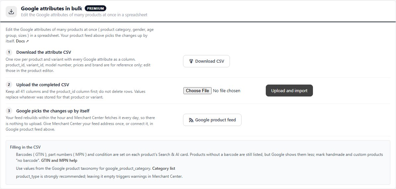This screenshot has height=189, width=396.
Task: Click the subtitle "Edit the Google attributes of many products"
Action: coord(84,15)
